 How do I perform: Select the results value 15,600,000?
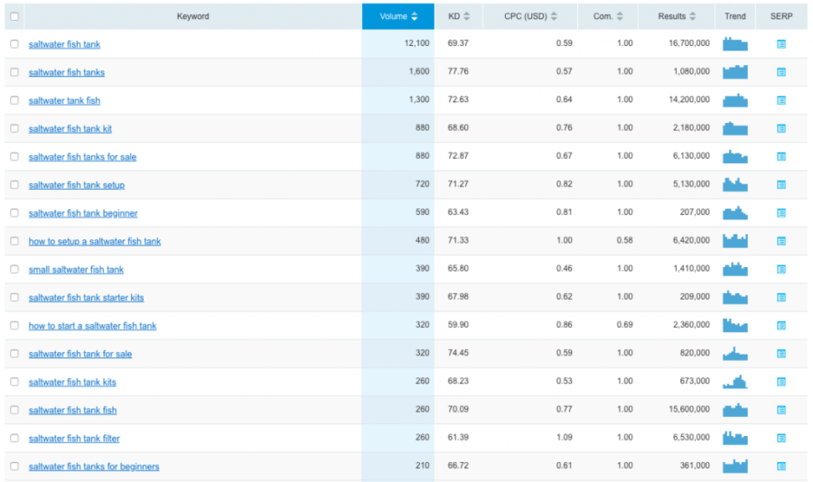[x=689, y=410]
